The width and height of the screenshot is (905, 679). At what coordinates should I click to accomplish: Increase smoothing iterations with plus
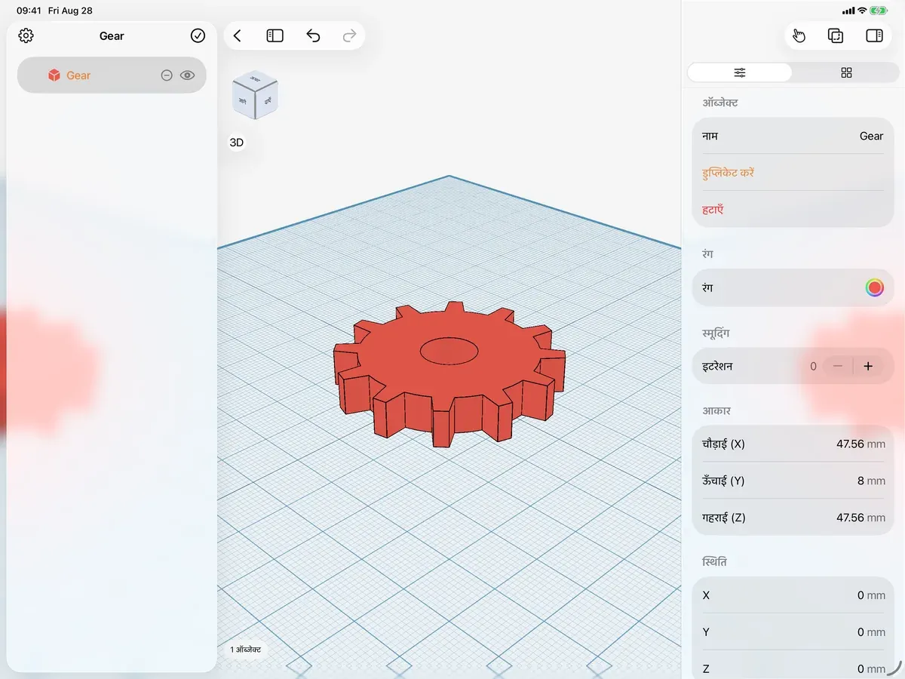tap(868, 366)
